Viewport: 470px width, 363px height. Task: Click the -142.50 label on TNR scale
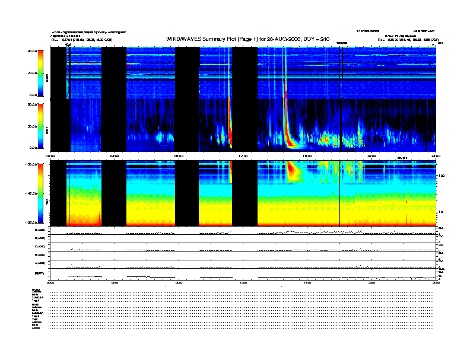31,193
